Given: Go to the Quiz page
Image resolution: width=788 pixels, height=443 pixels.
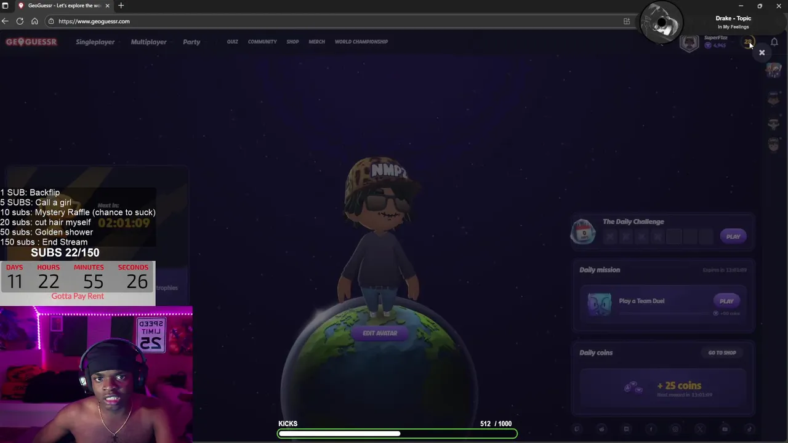Looking at the screenshot, I should click(232, 42).
